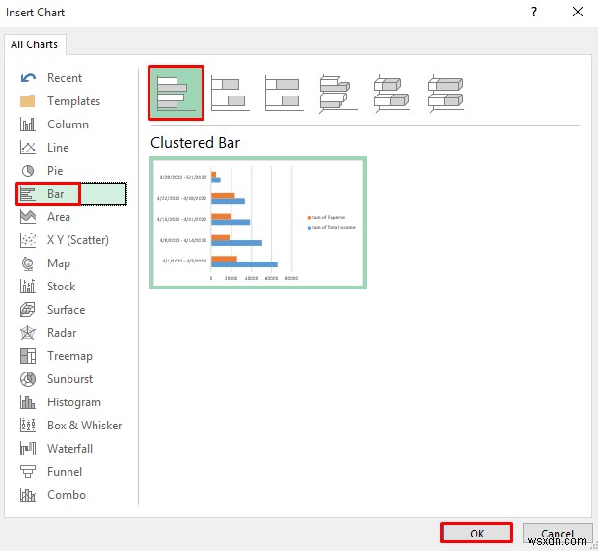Select the 100% Stacked Bar subtype

click(x=284, y=93)
